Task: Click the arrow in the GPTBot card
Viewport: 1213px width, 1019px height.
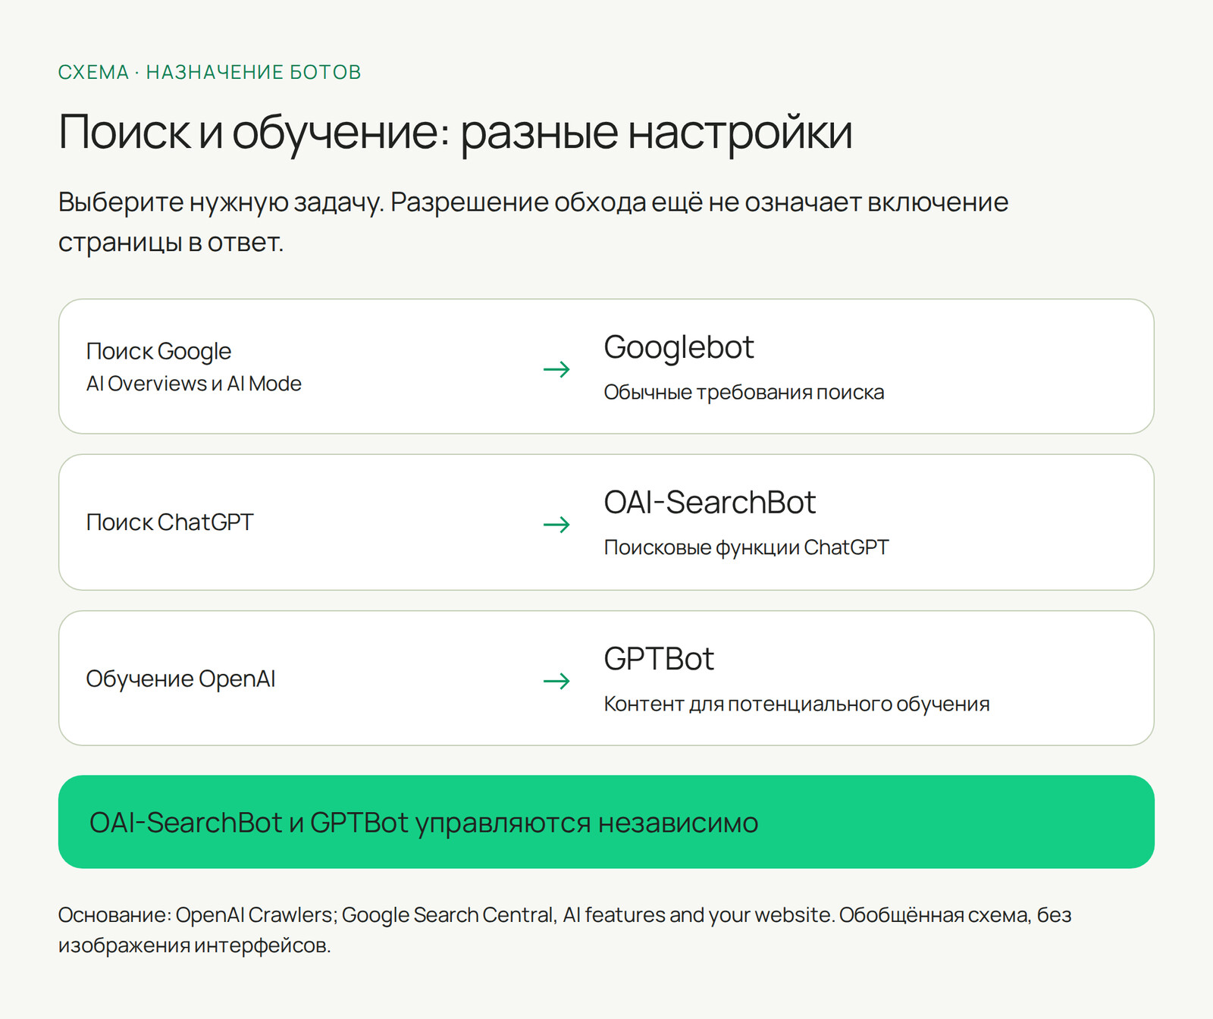Action: click(556, 681)
